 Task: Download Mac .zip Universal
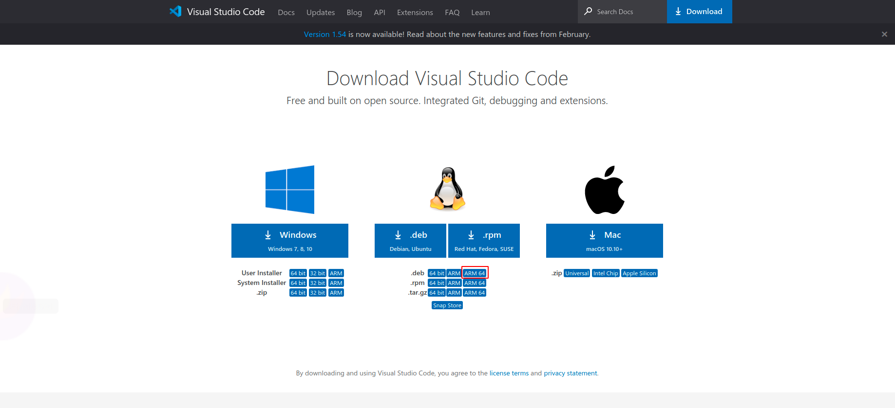577,273
